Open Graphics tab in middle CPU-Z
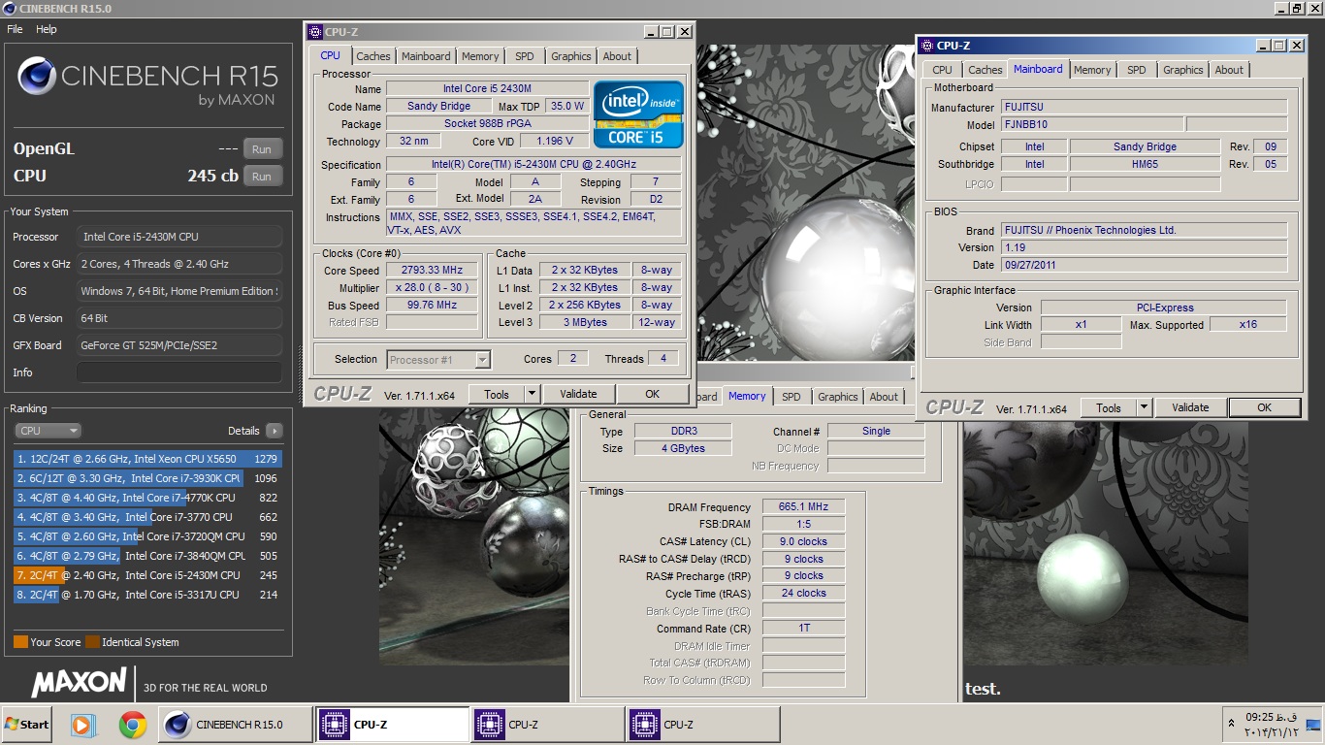Image resolution: width=1325 pixels, height=745 pixels. click(x=571, y=56)
